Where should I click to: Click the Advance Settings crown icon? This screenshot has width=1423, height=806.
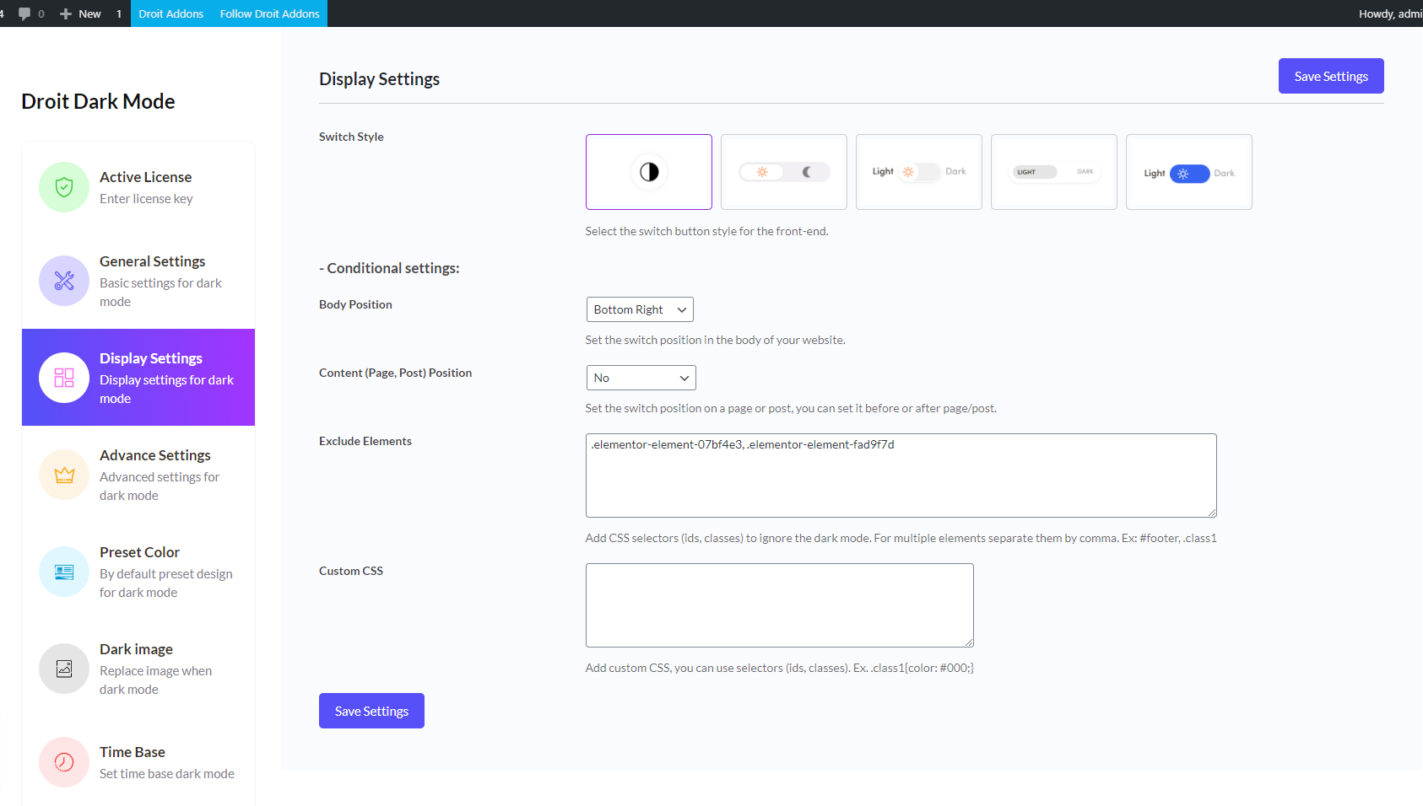click(x=64, y=475)
